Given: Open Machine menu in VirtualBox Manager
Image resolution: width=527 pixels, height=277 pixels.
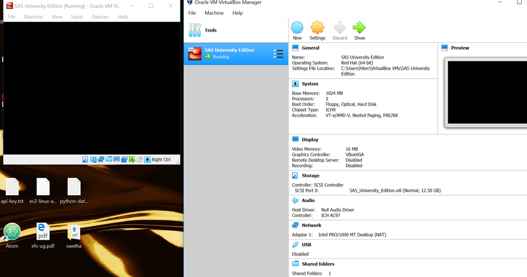Looking at the screenshot, I should pyautogui.click(x=214, y=13).
